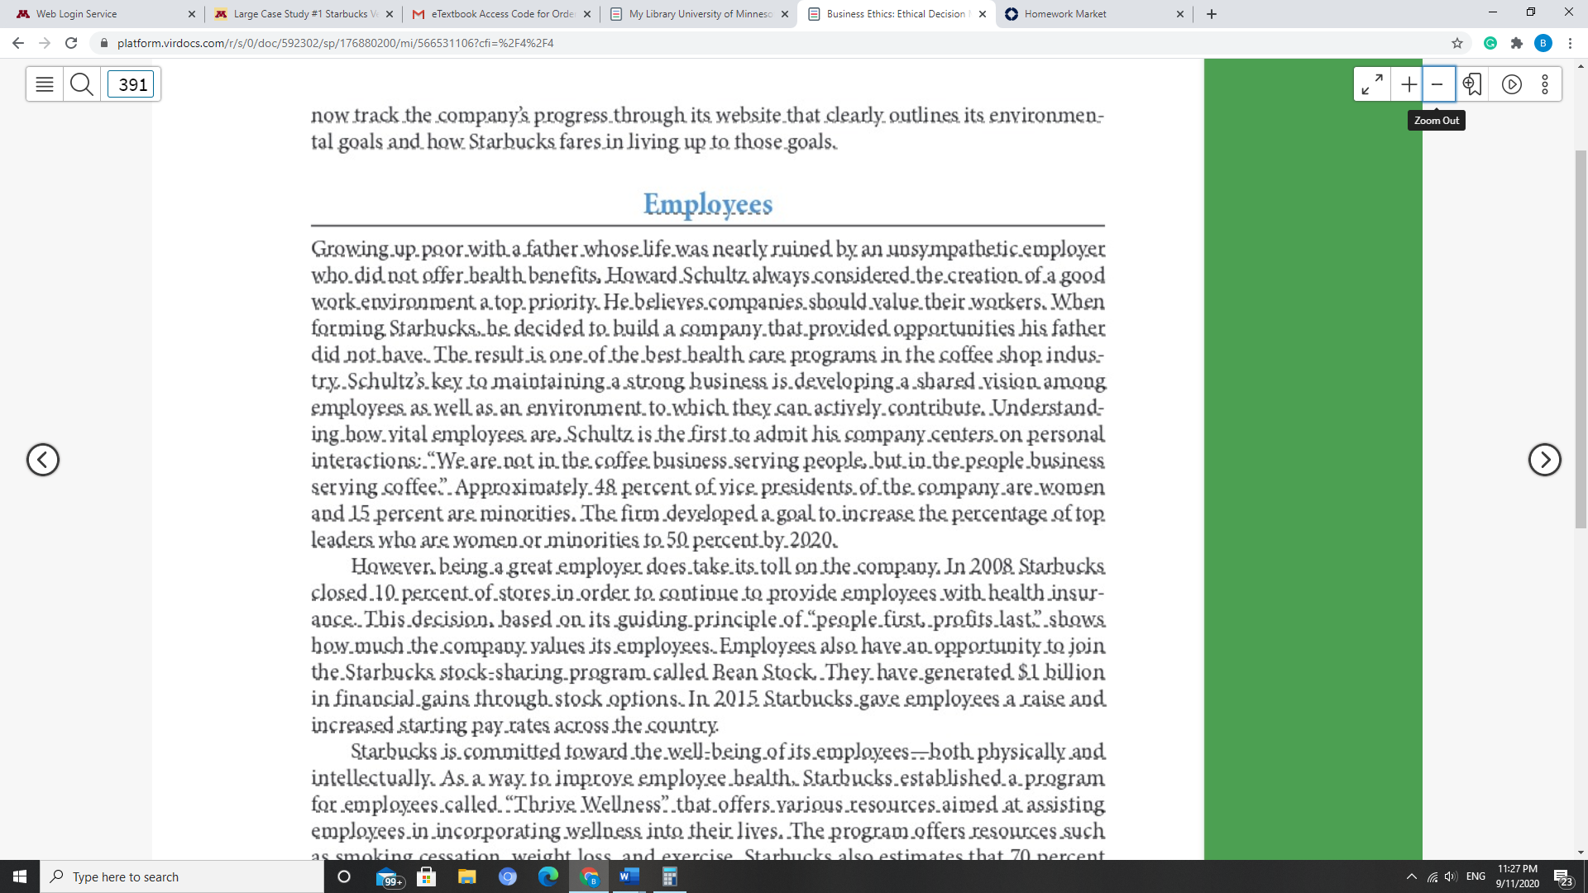This screenshot has height=893, width=1588.
Task: Open Microsoft Store from the taskbar
Action: pos(427,876)
